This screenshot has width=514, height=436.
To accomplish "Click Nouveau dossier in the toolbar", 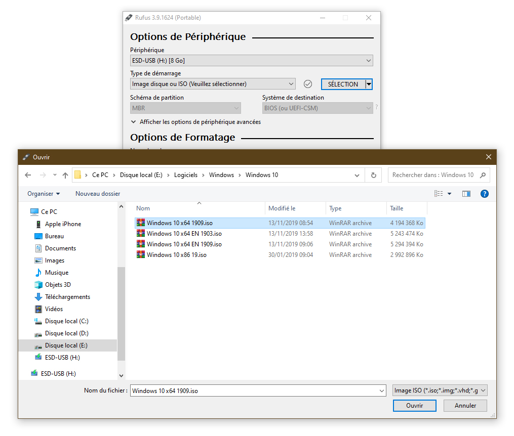I will click(x=98, y=194).
